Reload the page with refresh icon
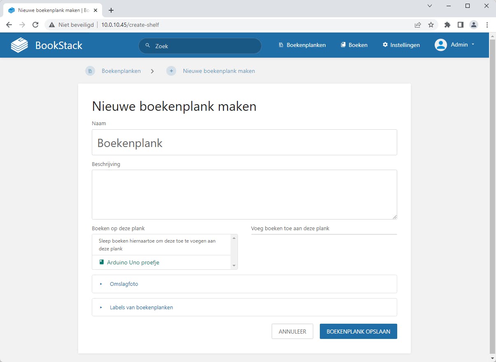Screen dimensions: 496x362 [35, 25]
